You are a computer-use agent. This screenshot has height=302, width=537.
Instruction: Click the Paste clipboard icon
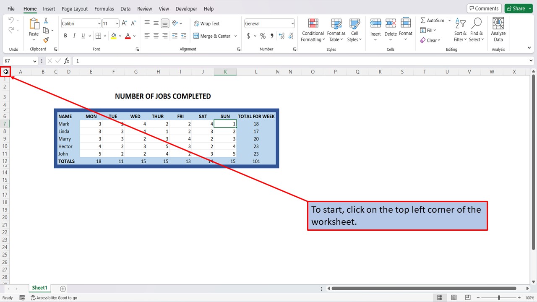(34, 24)
